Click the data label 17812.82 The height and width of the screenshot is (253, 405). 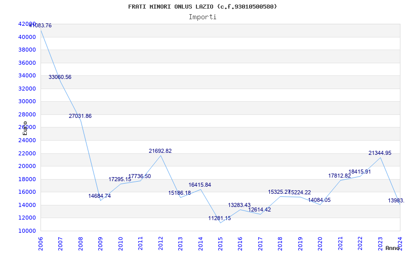(x=340, y=176)
